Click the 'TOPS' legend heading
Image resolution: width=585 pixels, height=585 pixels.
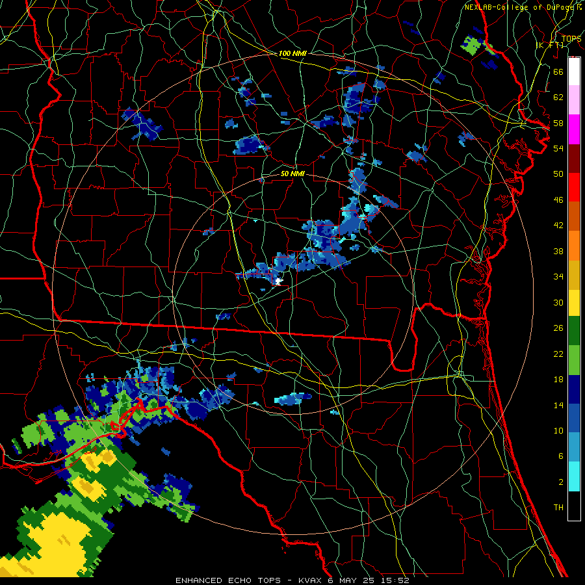coord(571,39)
